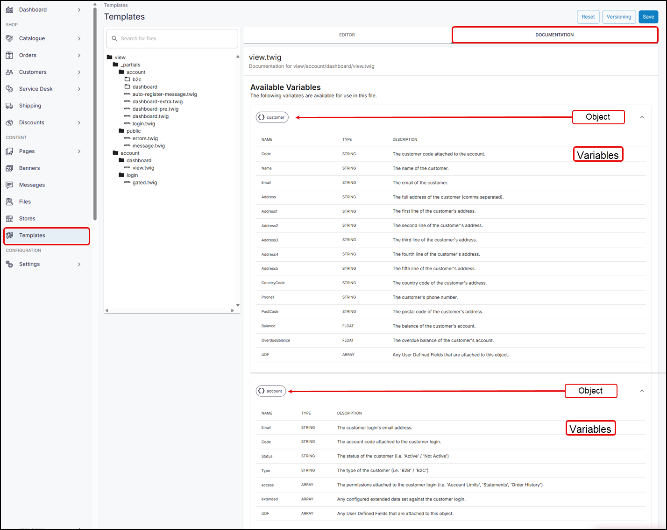This screenshot has width=667, height=530.
Task: Click the Discounts icon in sidebar
Action: (x=9, y=122)
